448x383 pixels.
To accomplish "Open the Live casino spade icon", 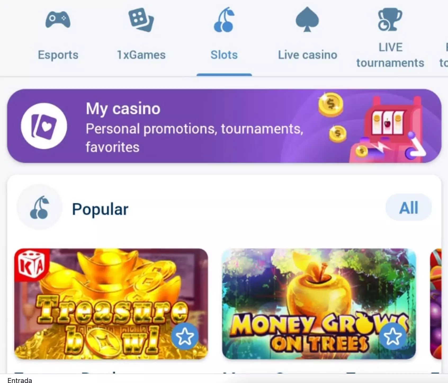I will pyautogui.click(x=307, y=19).
